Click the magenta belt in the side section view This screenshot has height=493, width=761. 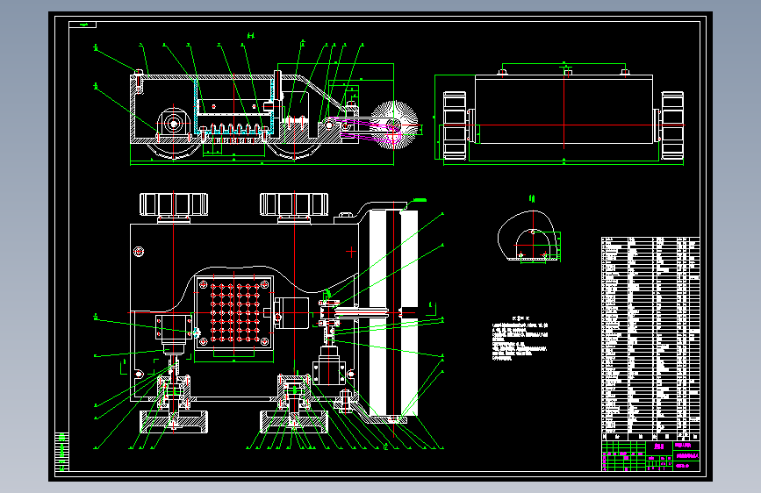[x=370, y=131]
